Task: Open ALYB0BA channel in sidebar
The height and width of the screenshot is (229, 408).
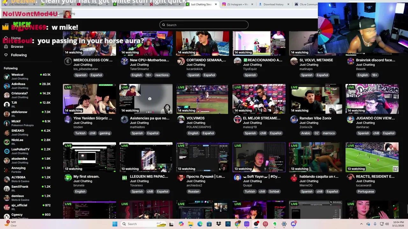Action: click(27, 179)
